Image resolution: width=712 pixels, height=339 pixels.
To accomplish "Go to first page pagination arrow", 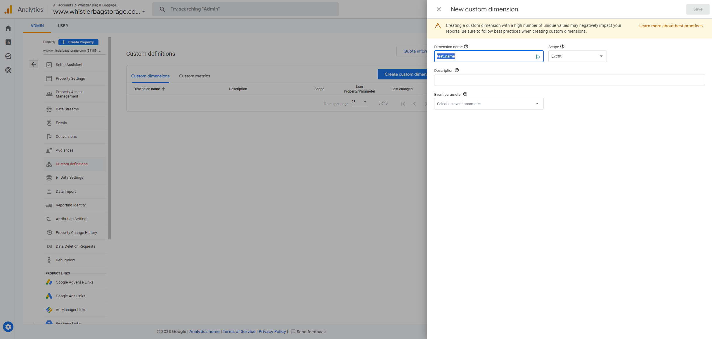I will 403,103.
